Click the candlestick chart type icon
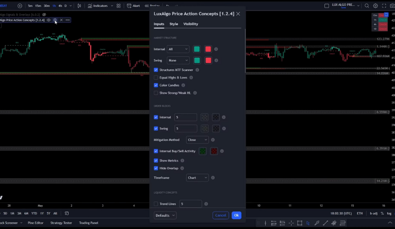The height and width of the screenshot is (229, 395). point(79,6)
